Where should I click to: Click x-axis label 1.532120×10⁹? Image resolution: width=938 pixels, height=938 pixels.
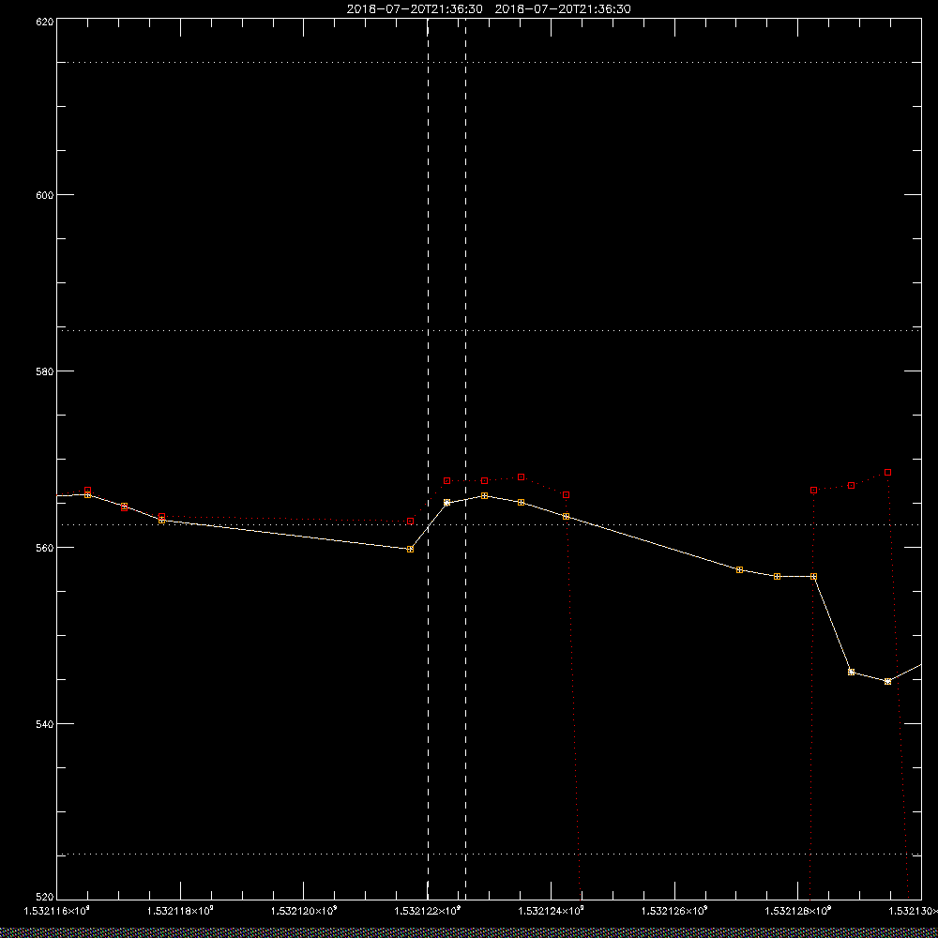click(x=304, y=911)
